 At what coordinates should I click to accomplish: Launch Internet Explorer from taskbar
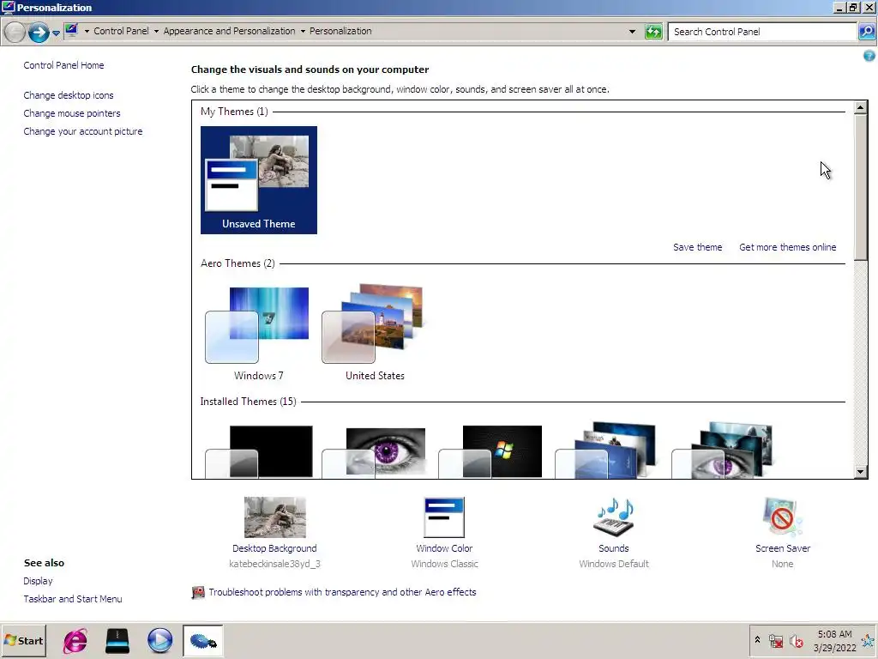pyautogui.click(x=75, y=640)
